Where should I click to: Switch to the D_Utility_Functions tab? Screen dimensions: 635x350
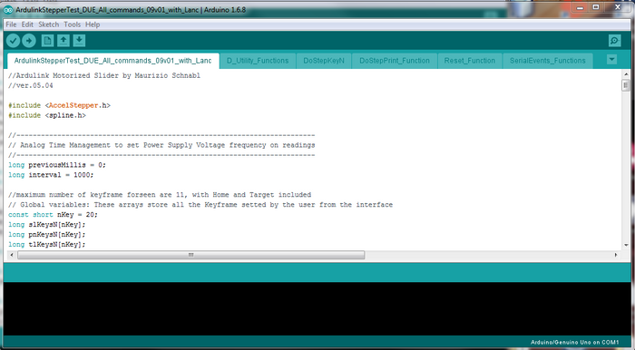(258, 61)
